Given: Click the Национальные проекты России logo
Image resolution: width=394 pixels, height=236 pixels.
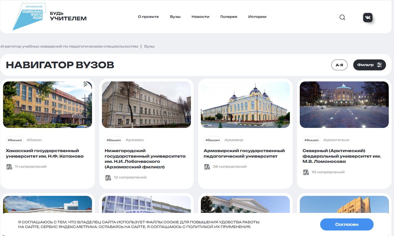Looking at the screenshot, I should (29, 17).
